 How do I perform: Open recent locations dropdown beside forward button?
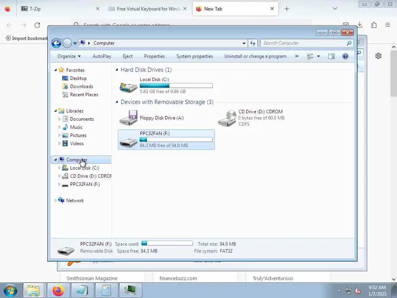tap(75, 43)
